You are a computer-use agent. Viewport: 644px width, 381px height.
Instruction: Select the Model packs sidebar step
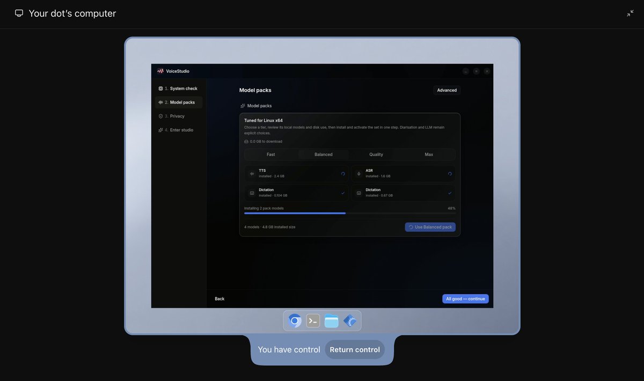pos(178,102)
